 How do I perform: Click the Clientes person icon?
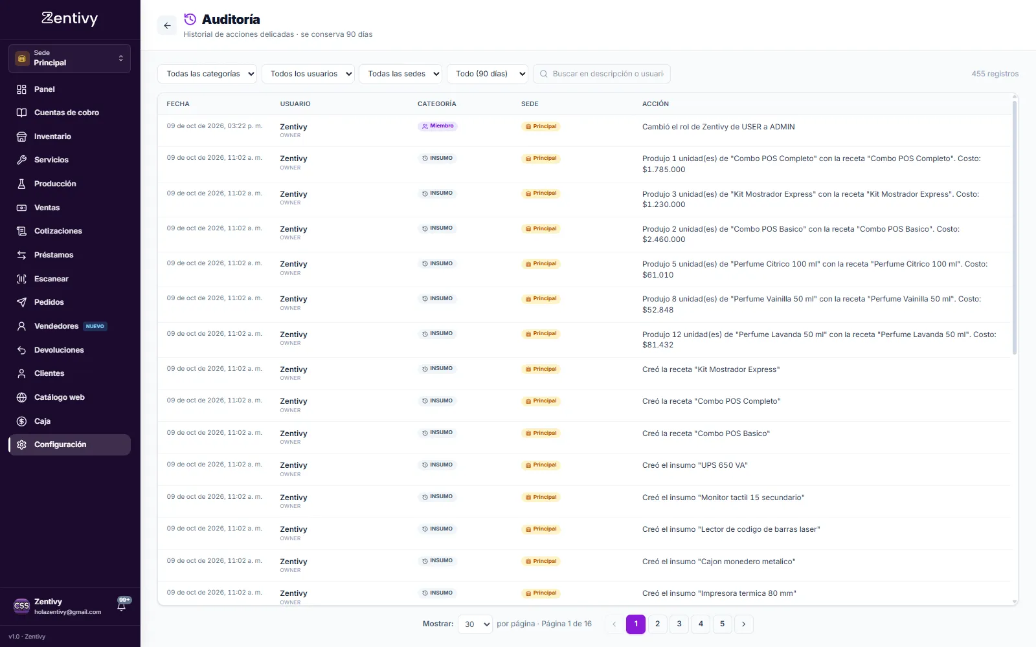tap(21, 373)
